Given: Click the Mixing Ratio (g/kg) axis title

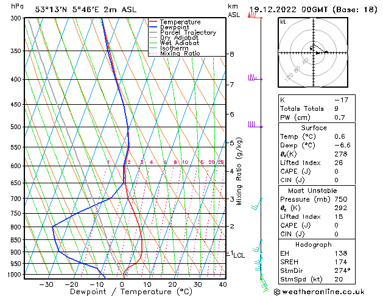Looking at the screenshot, I should click(239, 171).
